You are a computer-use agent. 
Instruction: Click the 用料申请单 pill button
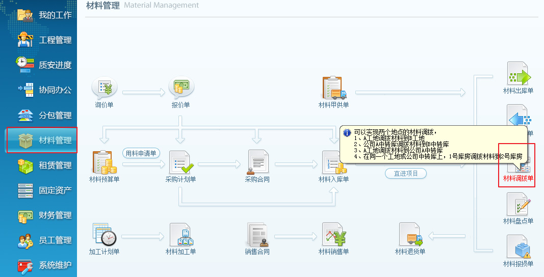coord(141,153)
